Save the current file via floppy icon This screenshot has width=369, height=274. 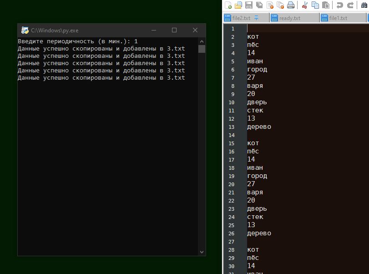[x=249, y=5]
